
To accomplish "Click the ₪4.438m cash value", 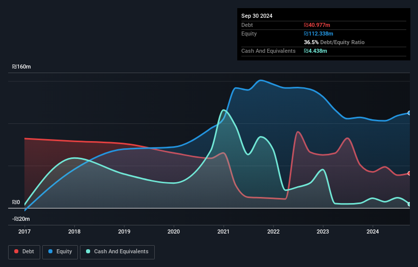I will [x=315, y=51].
